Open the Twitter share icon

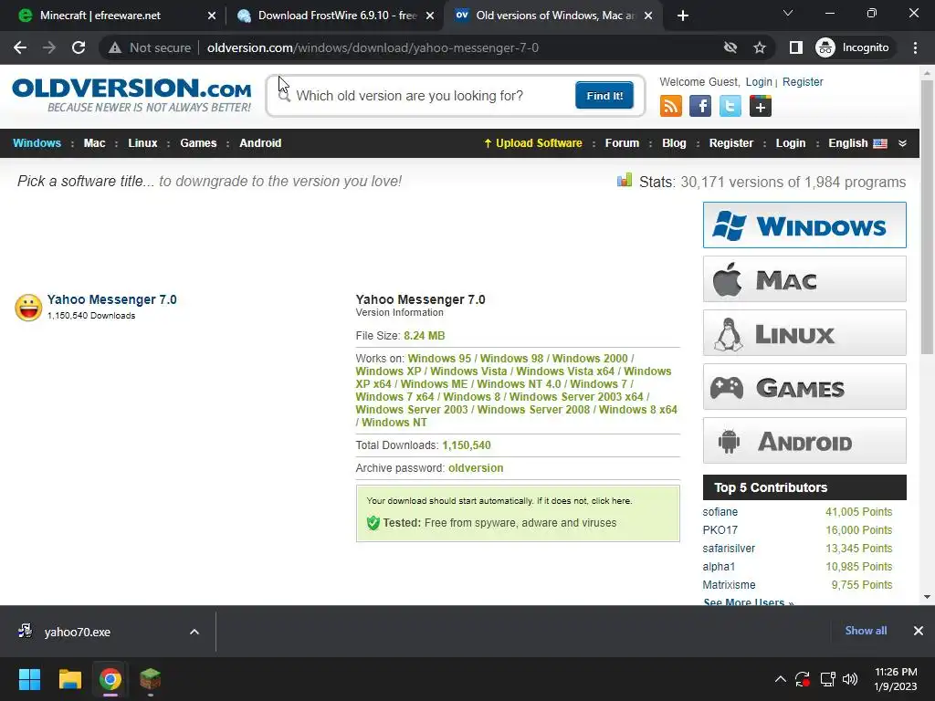(x=730, y=106)
